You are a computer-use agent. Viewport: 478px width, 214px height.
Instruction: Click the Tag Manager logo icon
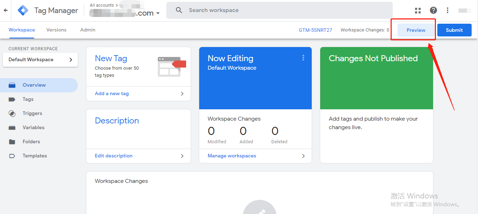coord(23,11)
